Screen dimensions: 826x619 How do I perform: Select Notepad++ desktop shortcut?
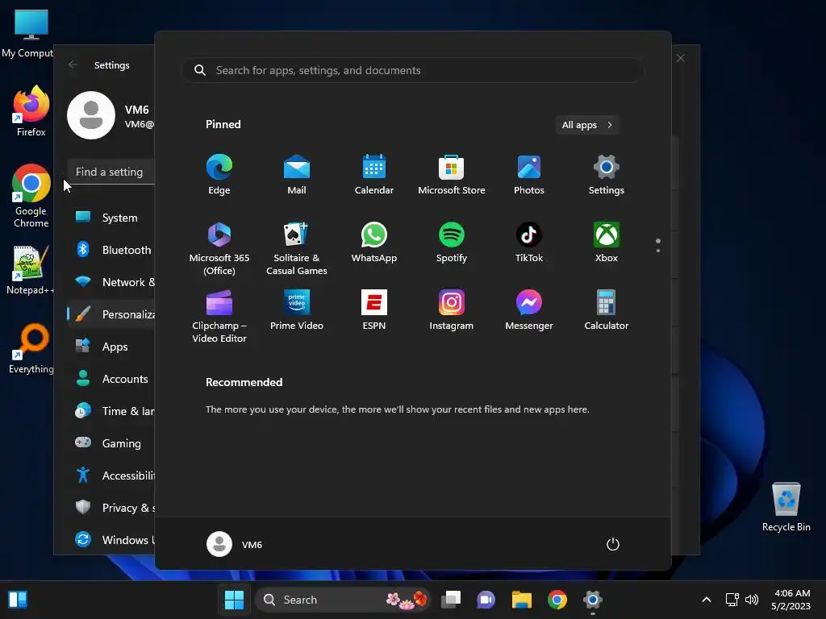(30, 270)
